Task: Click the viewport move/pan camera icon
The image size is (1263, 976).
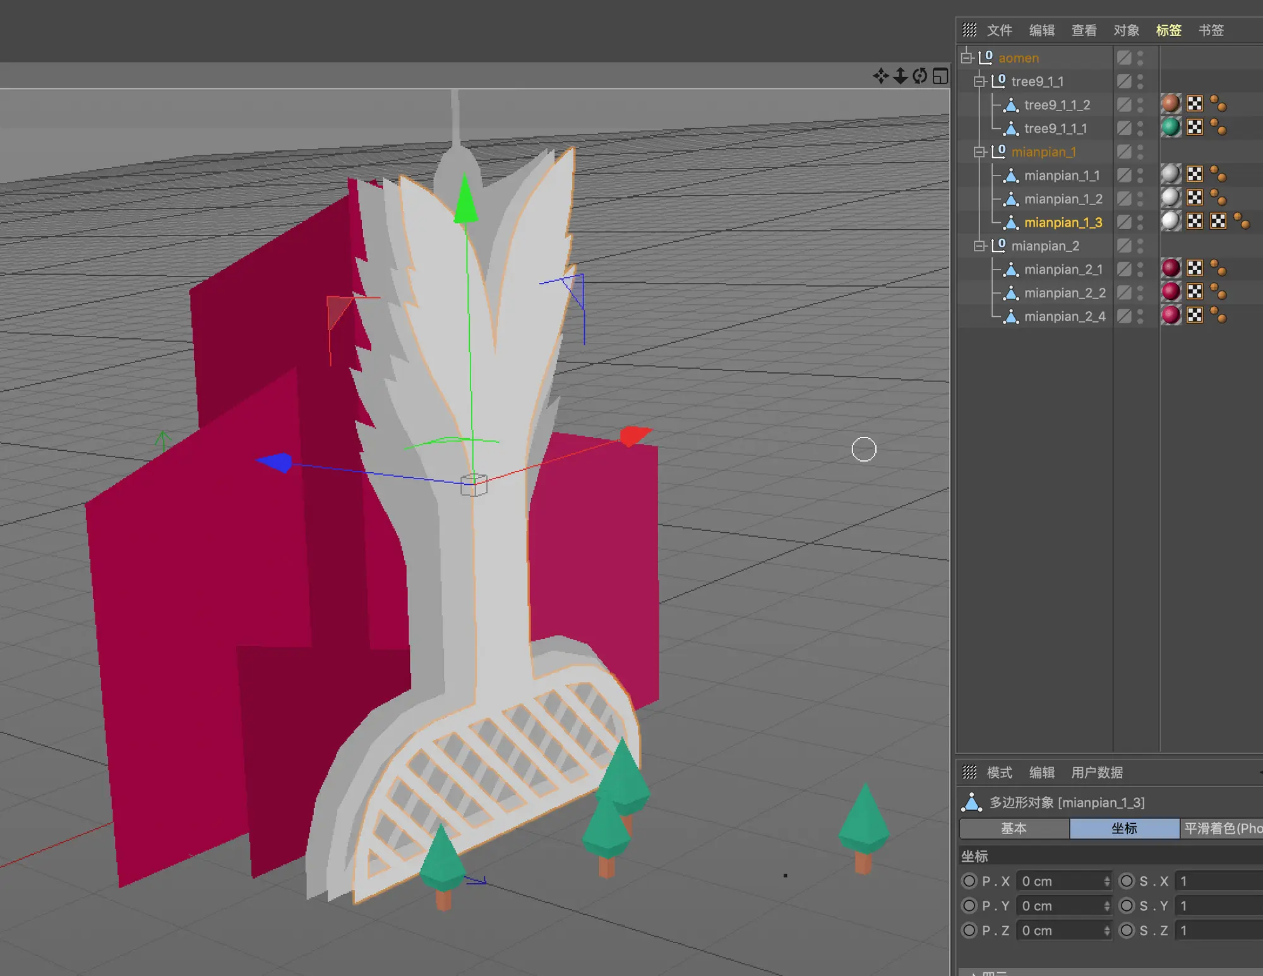Action: (x=880, y=76)
